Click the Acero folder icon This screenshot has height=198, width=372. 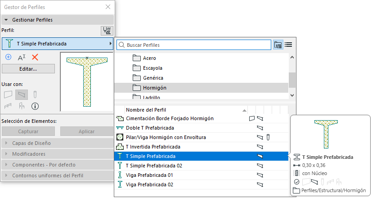pos(137,58)
